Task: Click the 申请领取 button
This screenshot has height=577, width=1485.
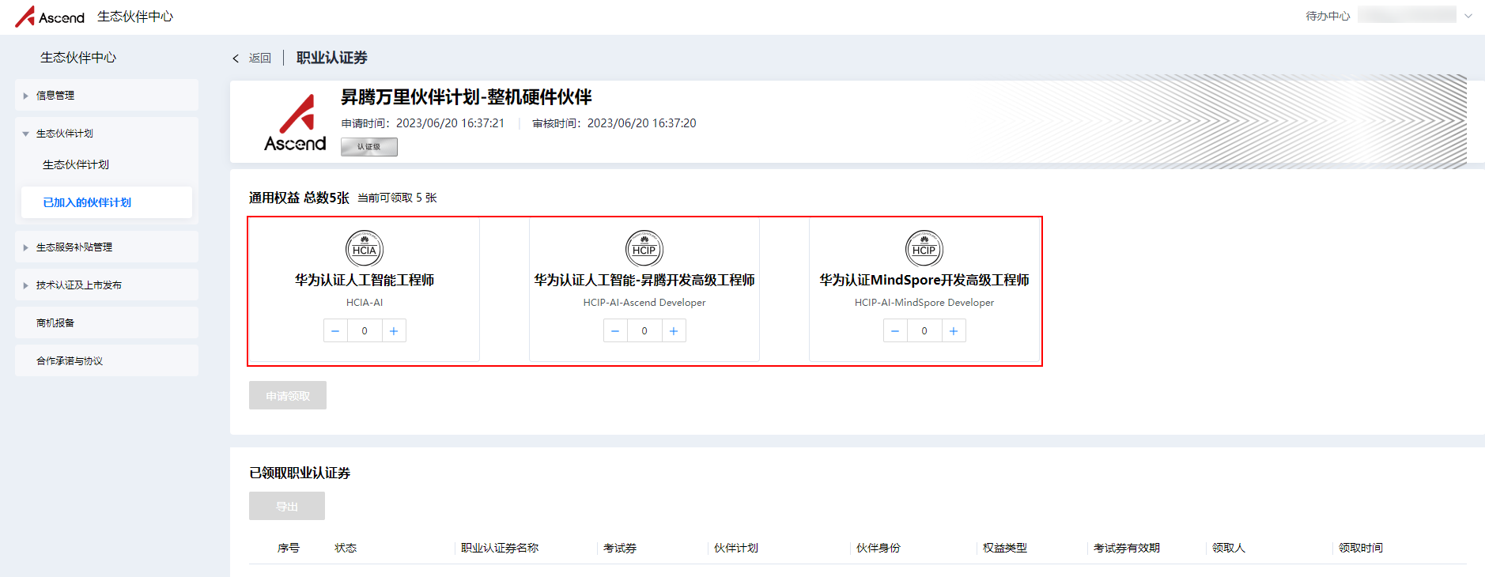Action: [288, 395]
